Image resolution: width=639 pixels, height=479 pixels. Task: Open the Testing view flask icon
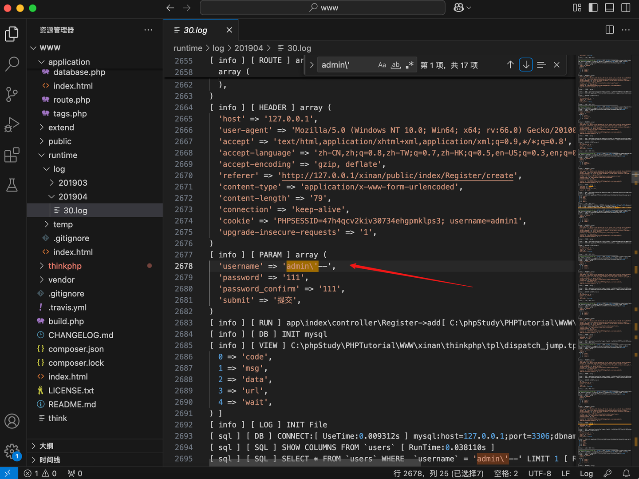(12, 185)
